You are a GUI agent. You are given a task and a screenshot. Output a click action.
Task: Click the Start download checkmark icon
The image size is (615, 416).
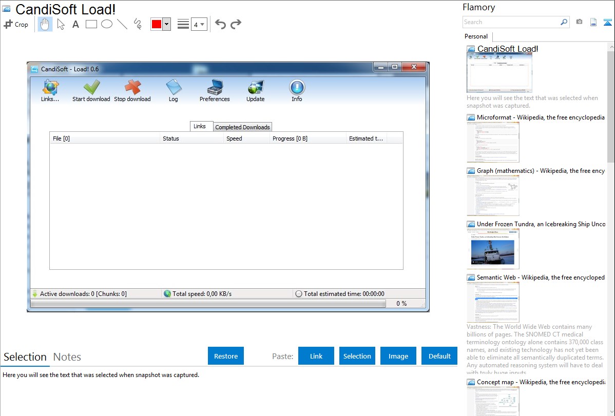91,87
